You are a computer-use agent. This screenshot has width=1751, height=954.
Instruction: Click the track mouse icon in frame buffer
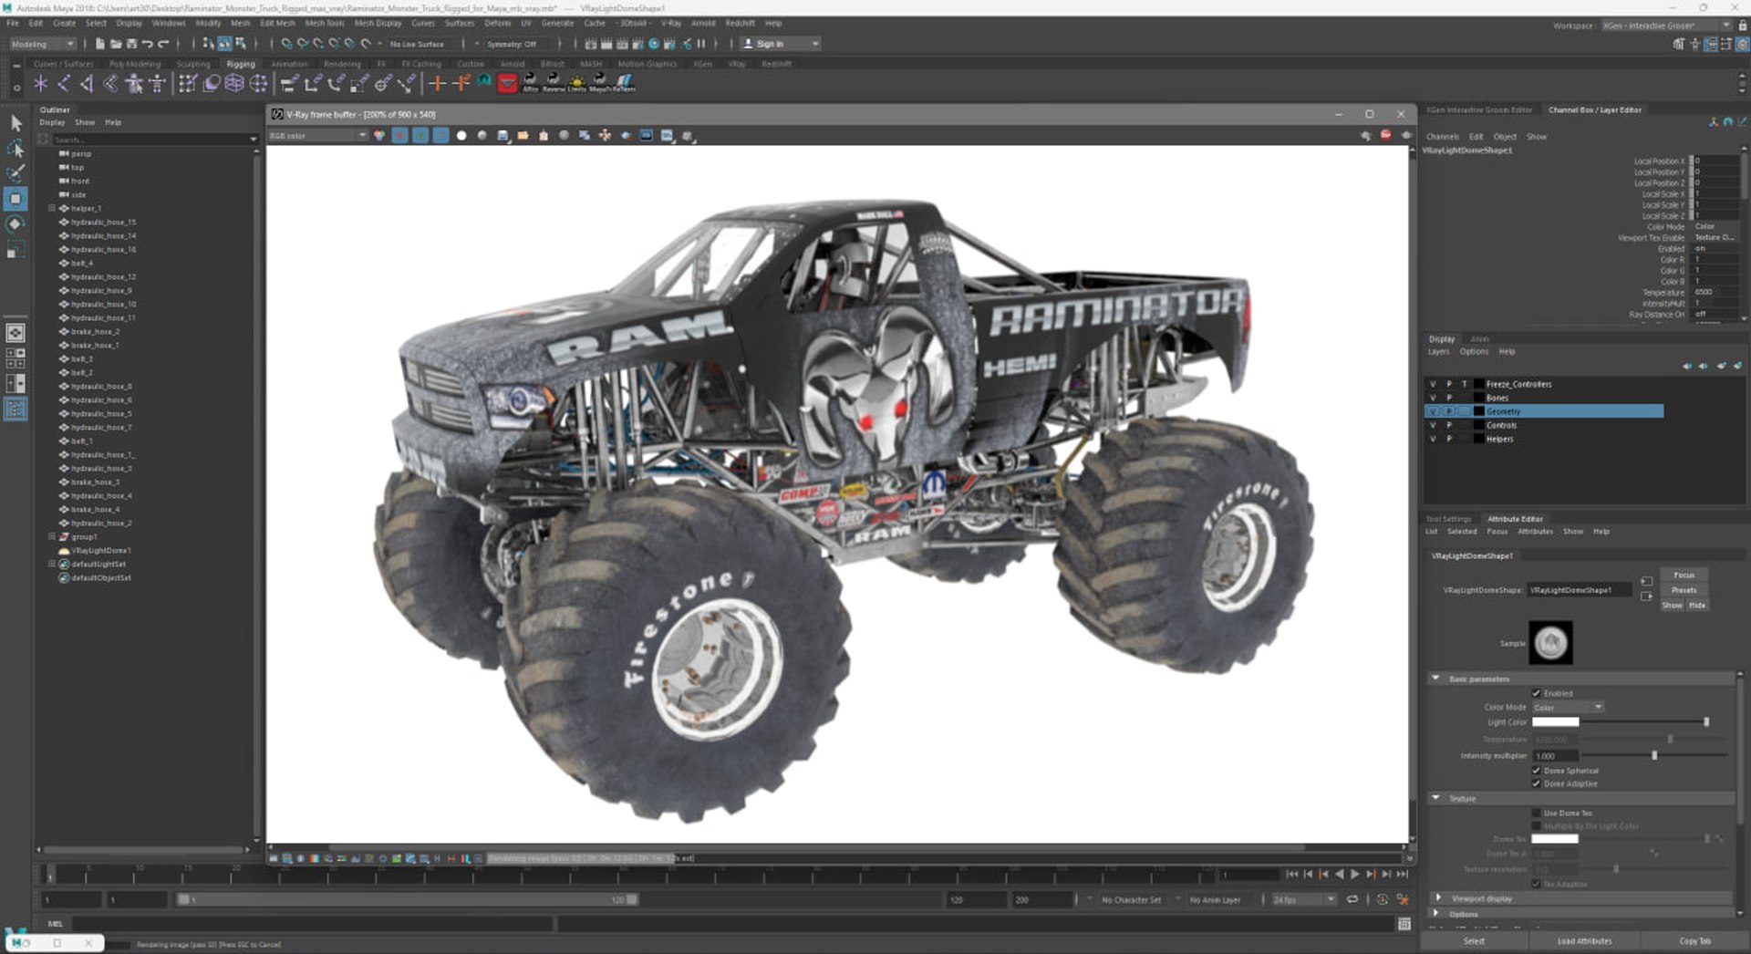click(x=606, y=136)
